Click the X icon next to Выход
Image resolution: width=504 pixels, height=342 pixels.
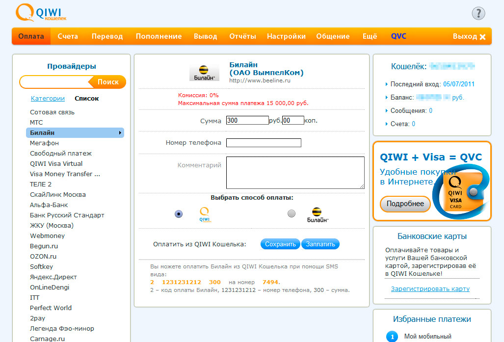tap(482, 37)
